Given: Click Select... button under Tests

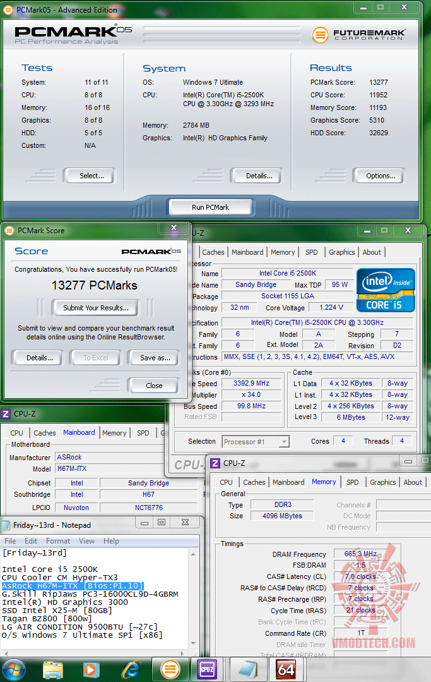Looking at the screenshot, I should coord(90,176).
